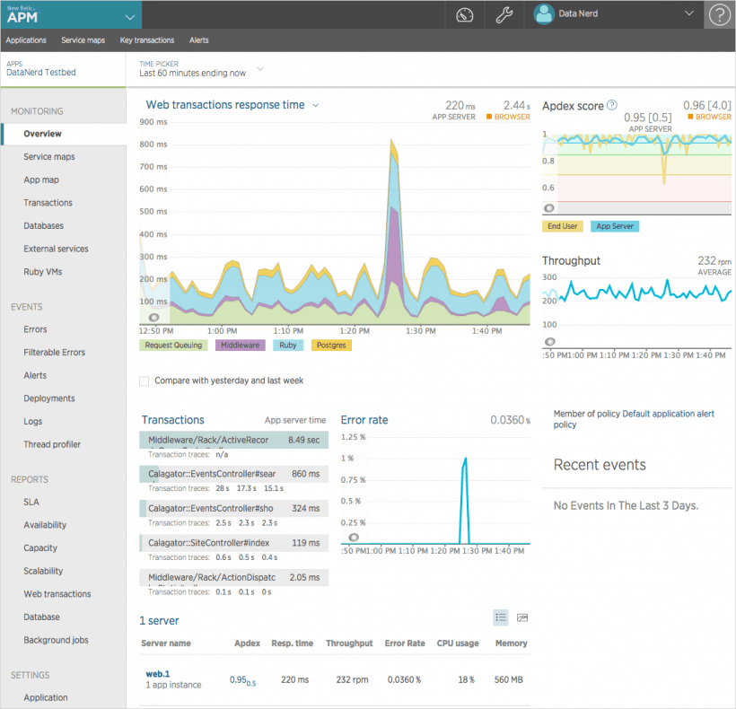The width and height of the screenshot is (736, 709).
Task: Switch servers section to chart view icon
Action: click(x=522, y=617)
